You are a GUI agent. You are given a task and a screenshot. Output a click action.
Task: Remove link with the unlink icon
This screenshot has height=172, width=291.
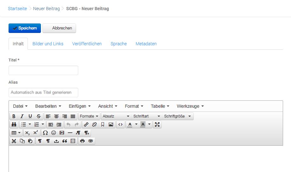tap(94, 124)
